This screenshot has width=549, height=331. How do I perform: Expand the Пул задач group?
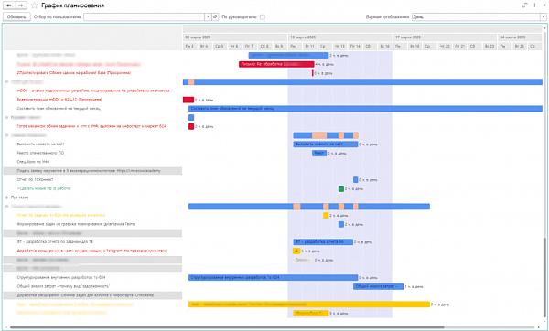(x=7, y=198)
